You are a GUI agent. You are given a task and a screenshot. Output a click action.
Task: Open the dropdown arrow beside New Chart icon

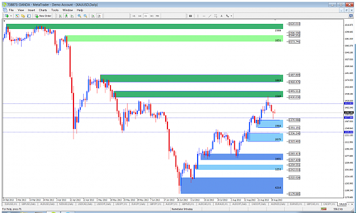(x=11, y=16)
